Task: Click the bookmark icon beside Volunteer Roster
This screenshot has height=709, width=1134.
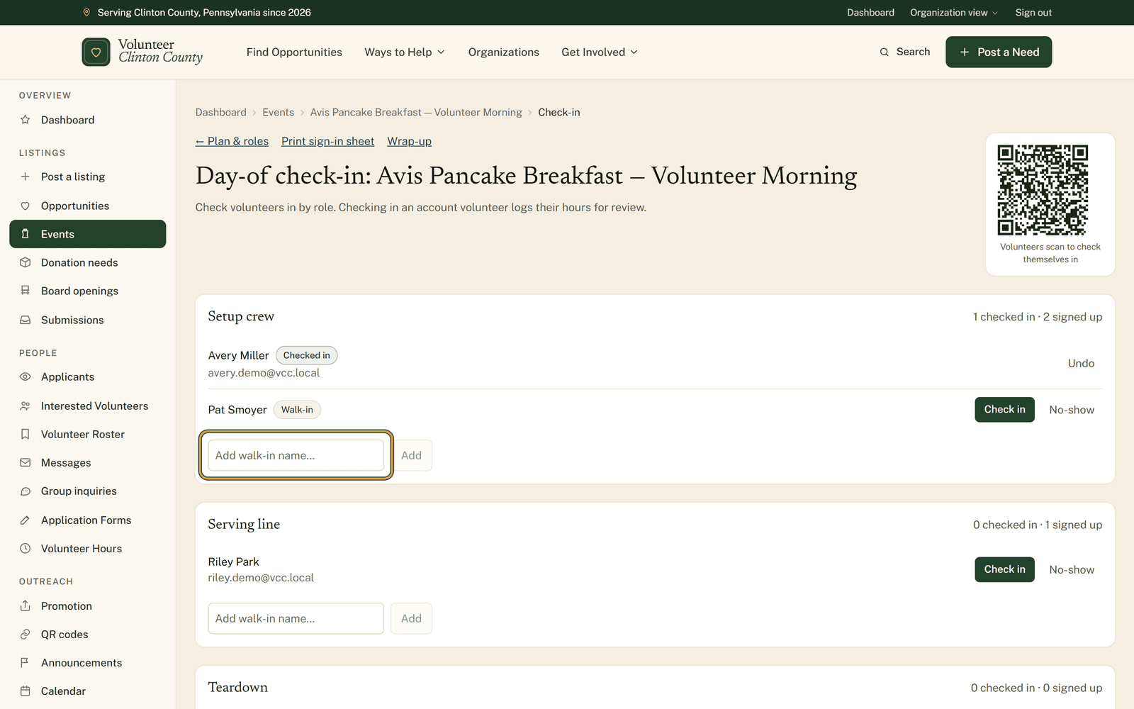Action: (x=26, y=434)
